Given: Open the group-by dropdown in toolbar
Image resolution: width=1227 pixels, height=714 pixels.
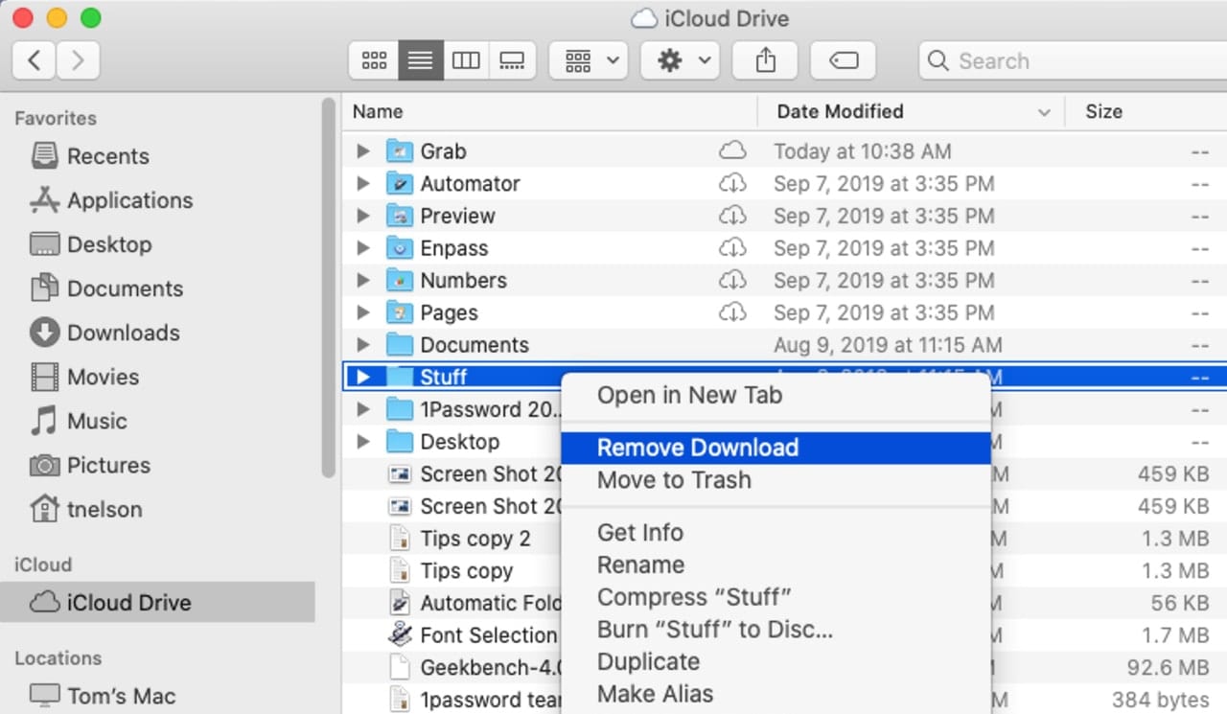Looking at the screenshot, I should (589, 61).
